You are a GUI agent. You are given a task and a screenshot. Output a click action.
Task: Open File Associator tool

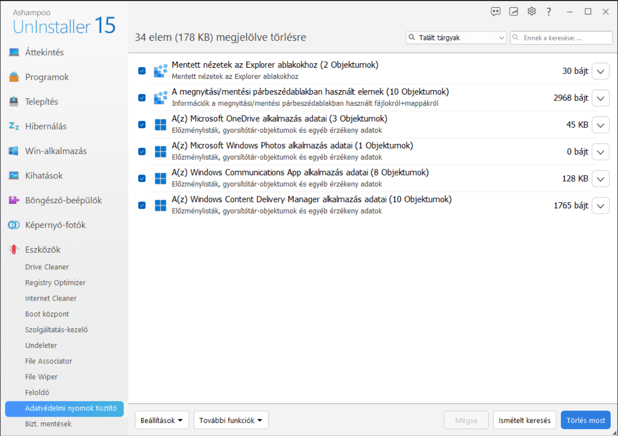pyautogui.click(x=49, y=361)
